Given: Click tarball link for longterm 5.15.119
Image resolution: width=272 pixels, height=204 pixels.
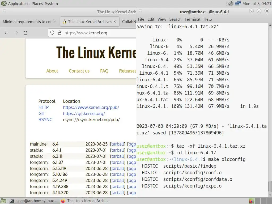Looking at the screenshot, I should tap(118, 168).
